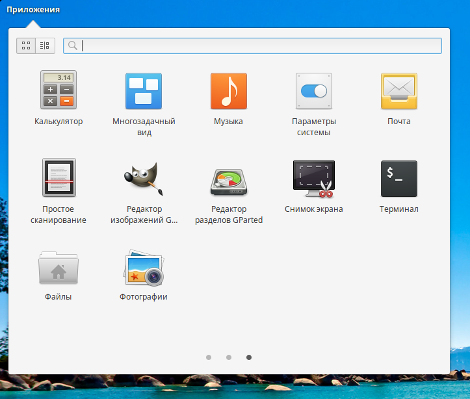Go to second page dot
The image size is (470, 399).
[229, 357]
